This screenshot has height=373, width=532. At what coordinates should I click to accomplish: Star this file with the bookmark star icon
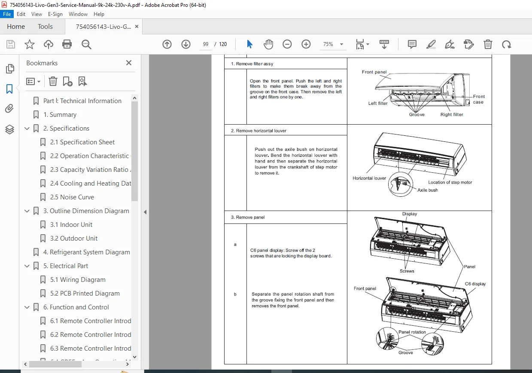30,44
